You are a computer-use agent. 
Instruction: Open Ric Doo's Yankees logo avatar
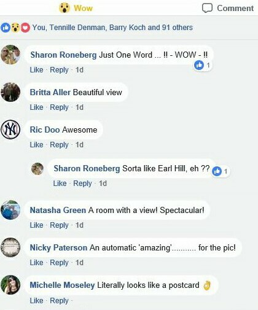point(10,130)
